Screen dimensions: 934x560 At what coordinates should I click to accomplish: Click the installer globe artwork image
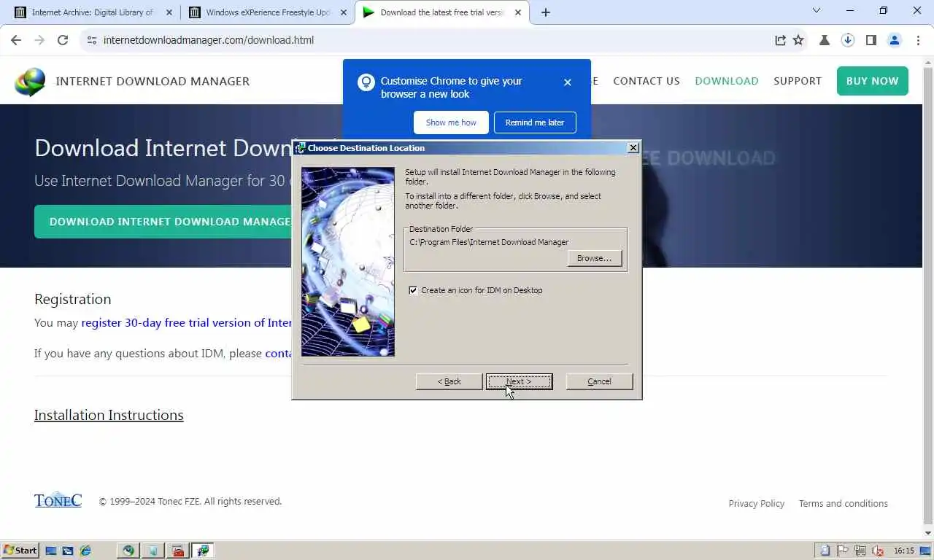coord(348,262)
